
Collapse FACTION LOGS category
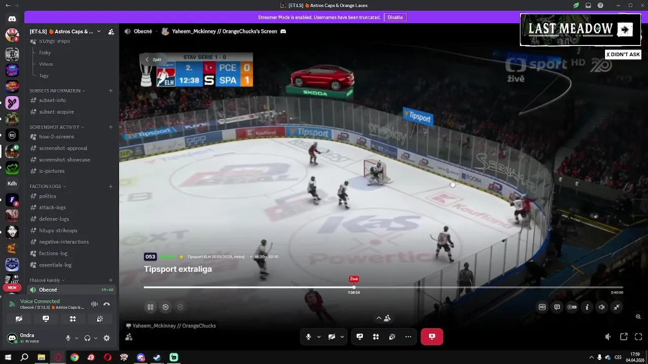click(x=48, y=187)
